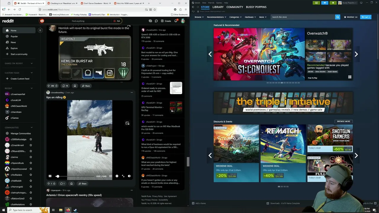The height and width of the screenshot is (213, 379).
Task: Toggle fullscreen on snowboarding video
Action: 123,176
